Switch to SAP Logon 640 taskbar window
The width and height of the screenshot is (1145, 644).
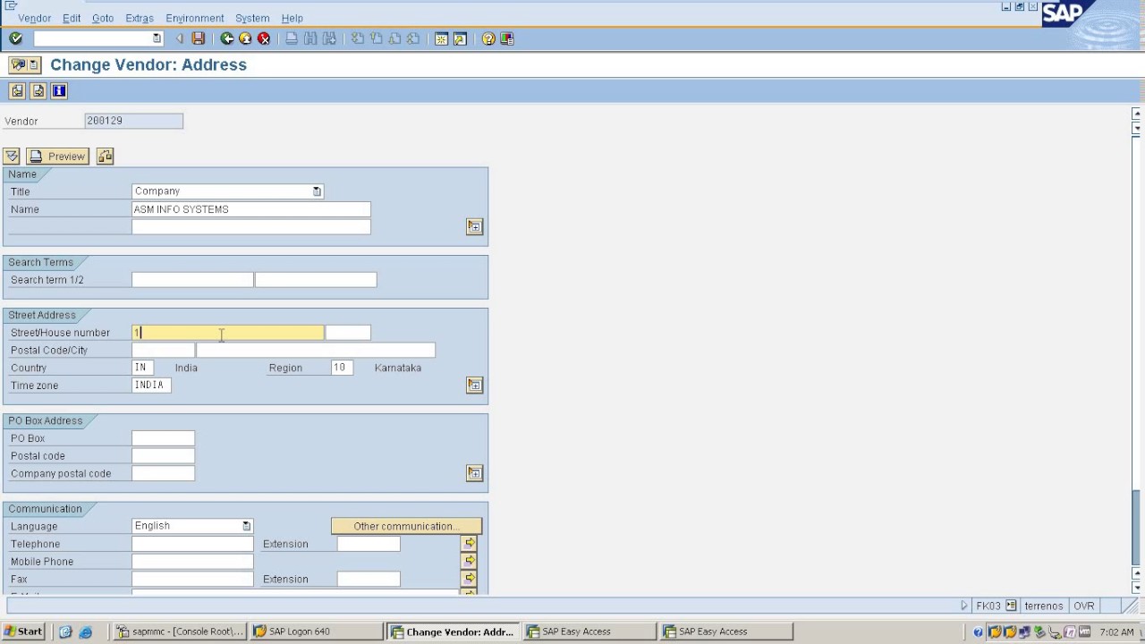(x=316, y=631)
